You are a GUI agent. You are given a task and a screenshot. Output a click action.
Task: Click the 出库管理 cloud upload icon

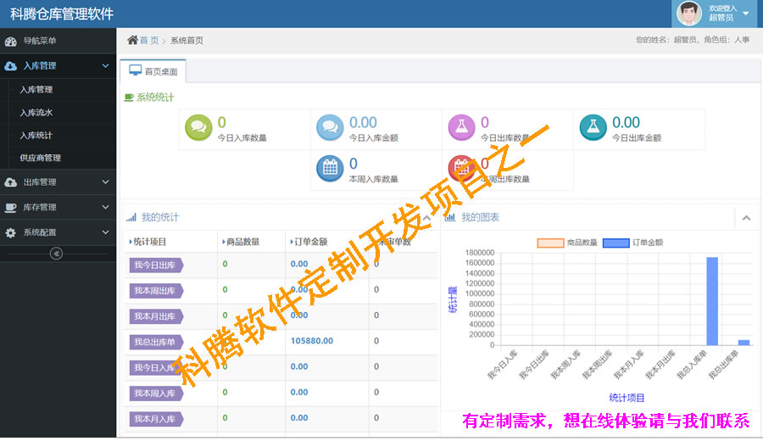pyautogui.click(x=11, y=182)
